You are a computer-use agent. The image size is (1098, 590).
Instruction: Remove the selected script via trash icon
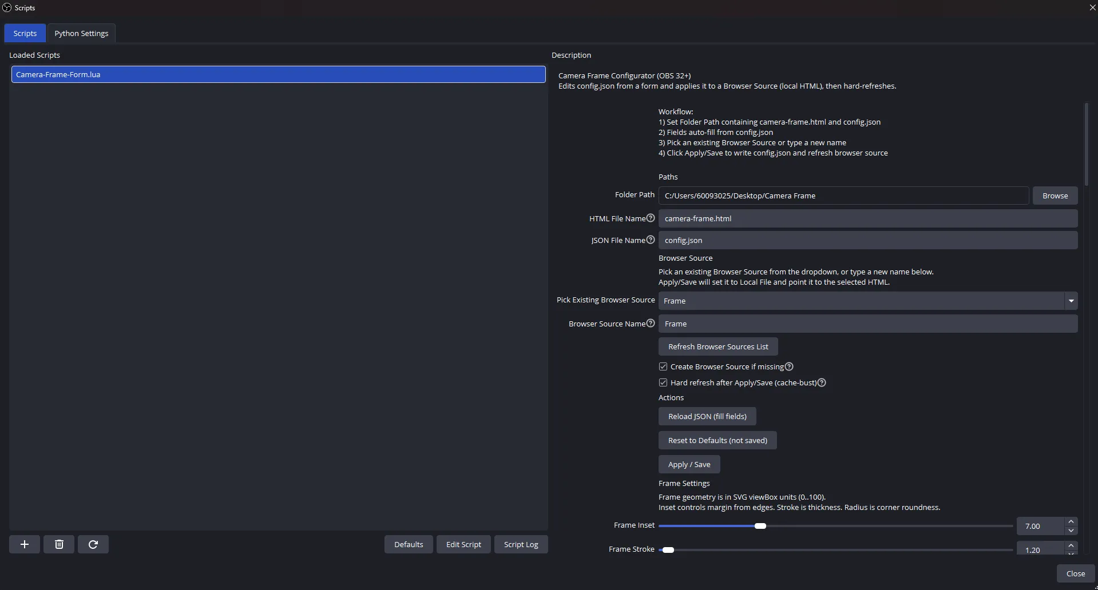[58, 544]
